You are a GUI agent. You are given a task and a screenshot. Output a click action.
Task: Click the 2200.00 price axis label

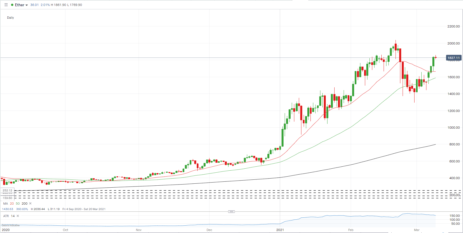[x=454, y=26]
